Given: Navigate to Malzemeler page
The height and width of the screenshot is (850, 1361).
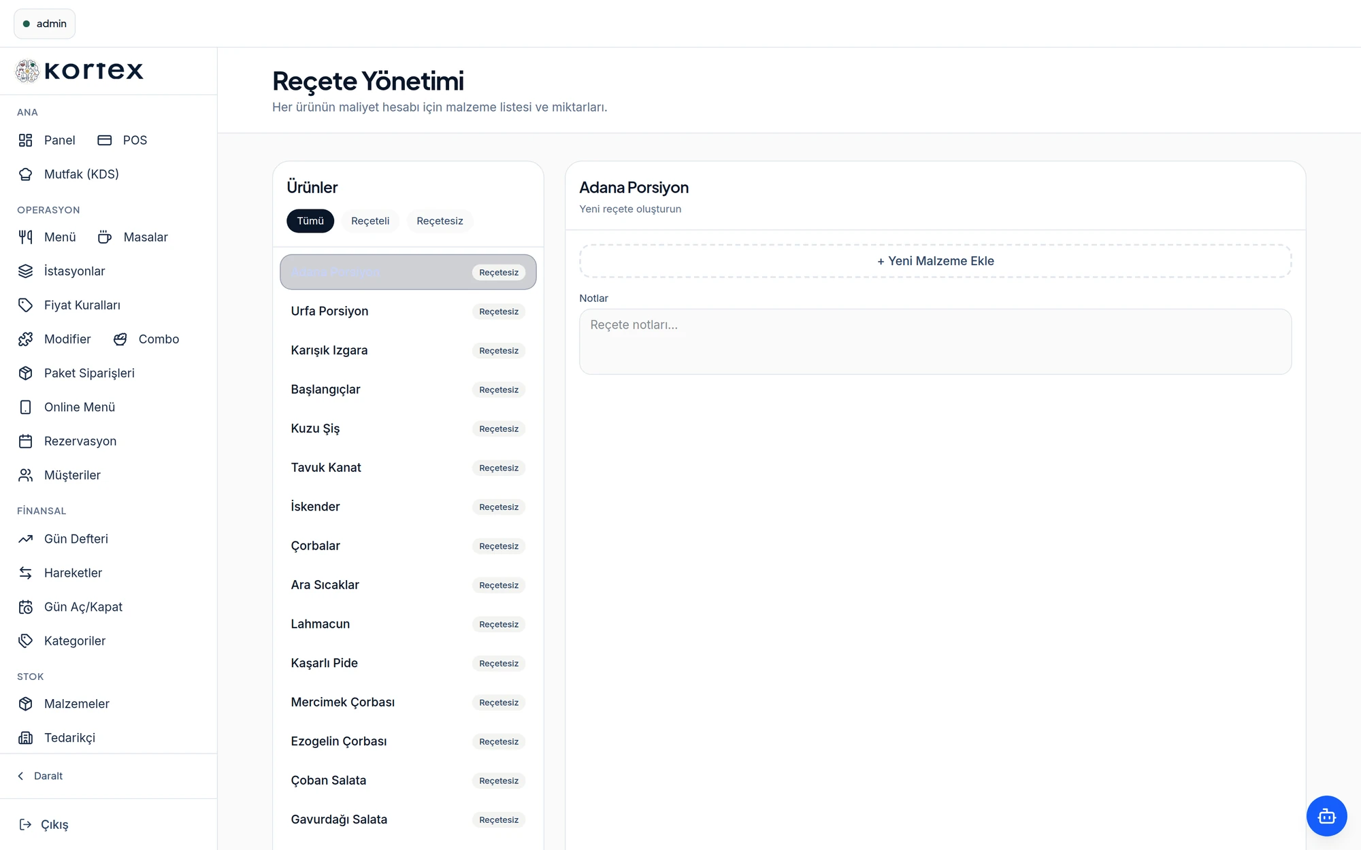Looking at the screenshot, I should [x=77, y=704].
